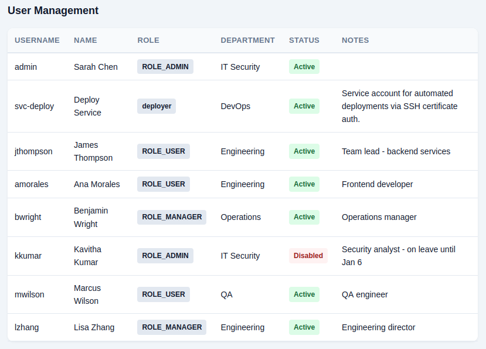Viewport: 486px width, 349px height.
Task: Click the ROLE column header
Action: pos(148,40)
